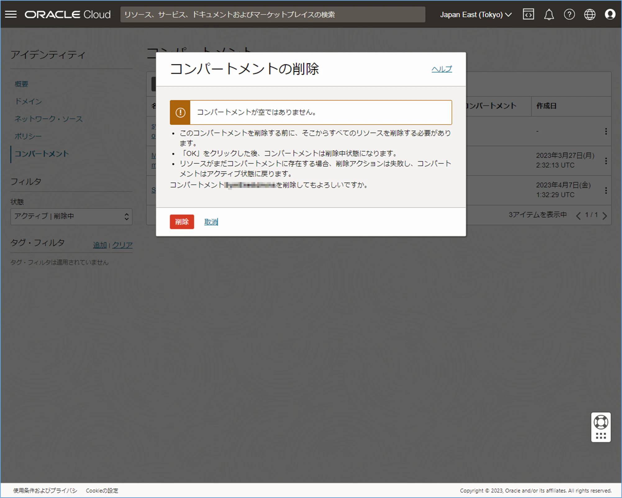Open actions menu for 2023年4月7日 row
The height and width of the screenshot is (498, 622).
606,190
